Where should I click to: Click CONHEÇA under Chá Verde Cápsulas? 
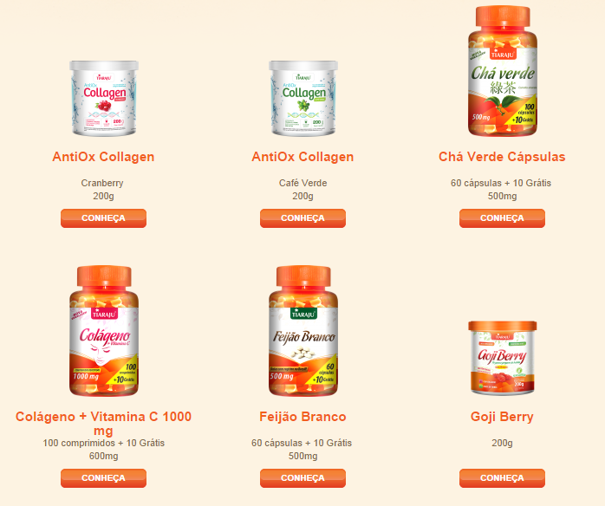502,218
